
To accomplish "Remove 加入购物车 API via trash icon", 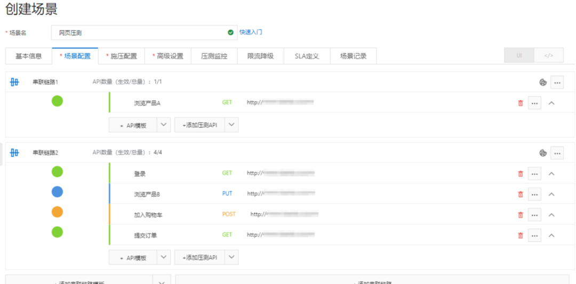I will [x=520, y=215].
